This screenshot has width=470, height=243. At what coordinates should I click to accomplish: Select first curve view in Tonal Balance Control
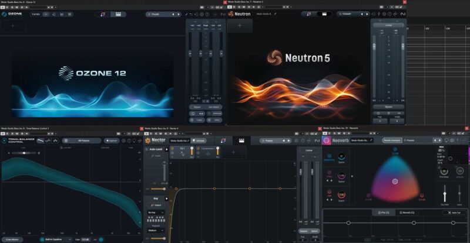pyautogui.click(x=40, y=141)
